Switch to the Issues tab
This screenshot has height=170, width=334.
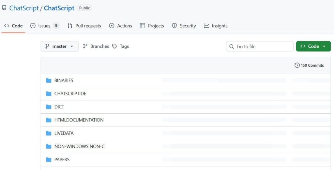(x=44, y=26)
